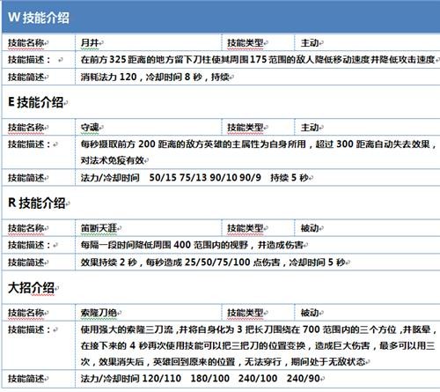Select "主动" cell in the 守魂 row
This screenshot has height=392, width=440.
[367, 128]
